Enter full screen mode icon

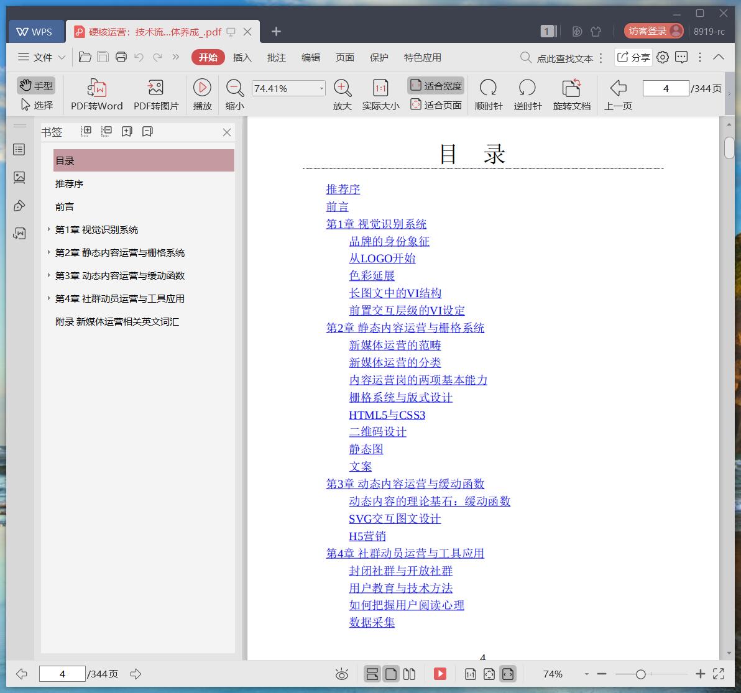point(719,674)
